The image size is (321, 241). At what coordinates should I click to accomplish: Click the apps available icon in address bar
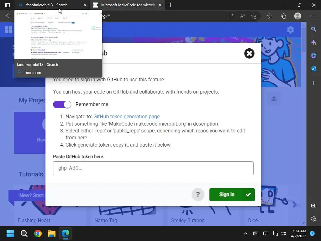(x=231, y=16)
